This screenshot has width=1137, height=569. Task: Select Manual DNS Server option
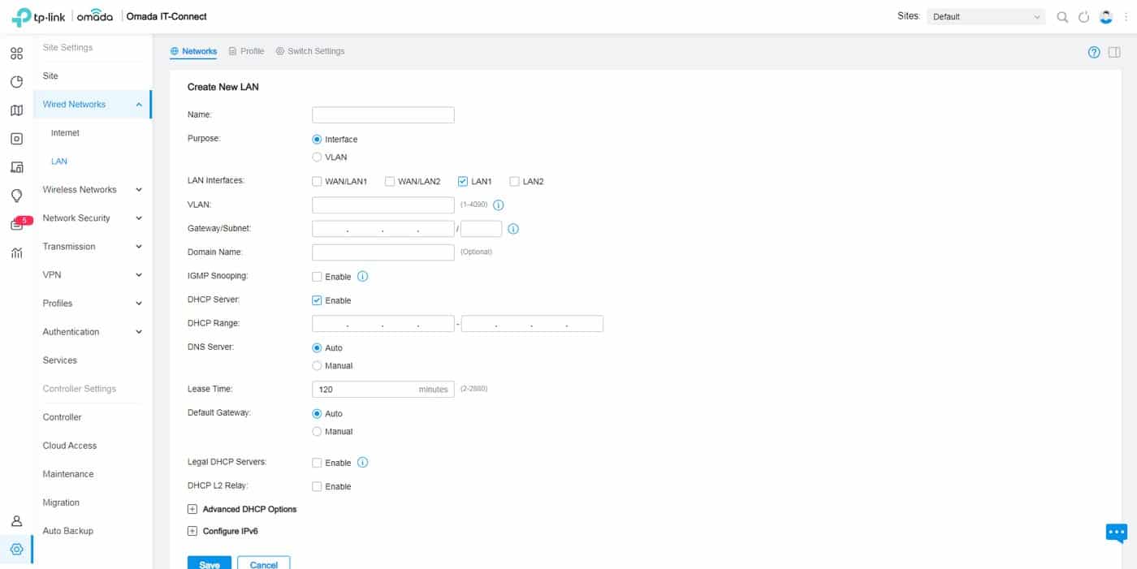(318, 366)
